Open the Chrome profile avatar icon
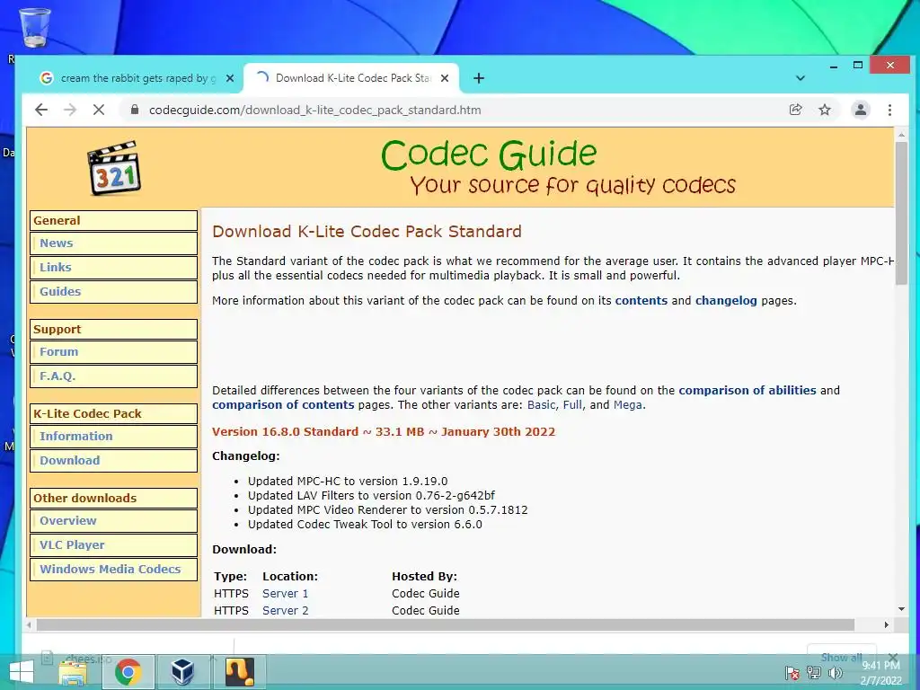The image size is (920, 690). coord(861,110)
